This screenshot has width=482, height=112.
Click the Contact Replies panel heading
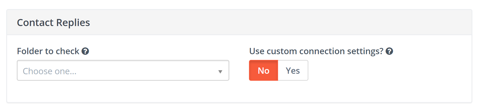[53, 23]
